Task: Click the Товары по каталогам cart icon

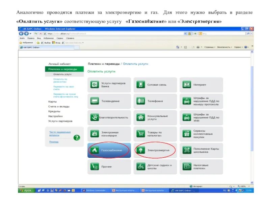Action: pyautogui.click(x=141, y=134)
